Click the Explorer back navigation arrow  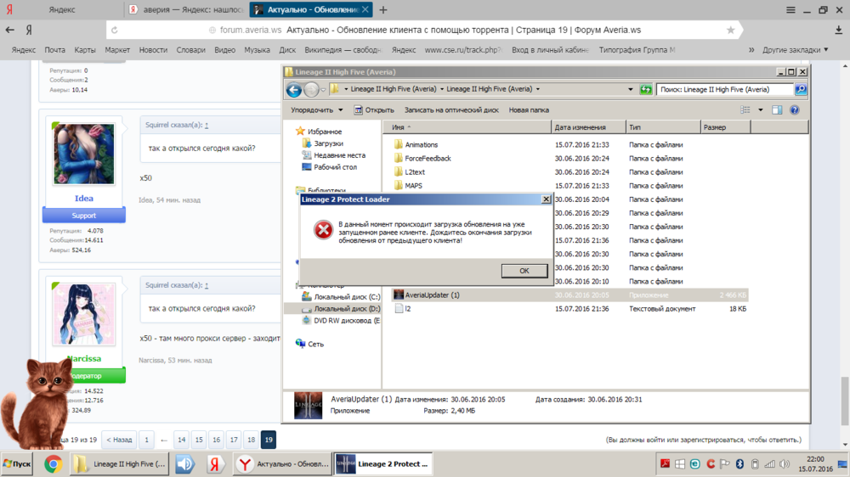coord(294,90)
